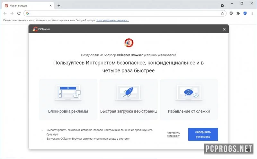Click the text 'Избавление от слежки'
The height and width of the screenshot is (159, 257).
189,111
